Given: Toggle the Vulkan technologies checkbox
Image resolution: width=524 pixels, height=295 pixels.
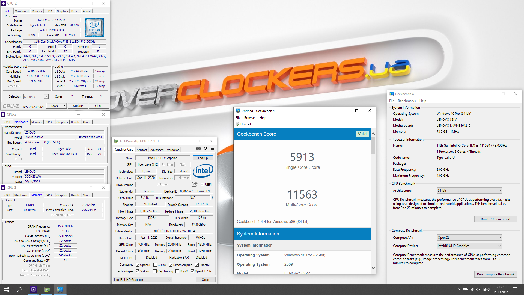Looking at the screenshot, I should click(x=138, y=271).
